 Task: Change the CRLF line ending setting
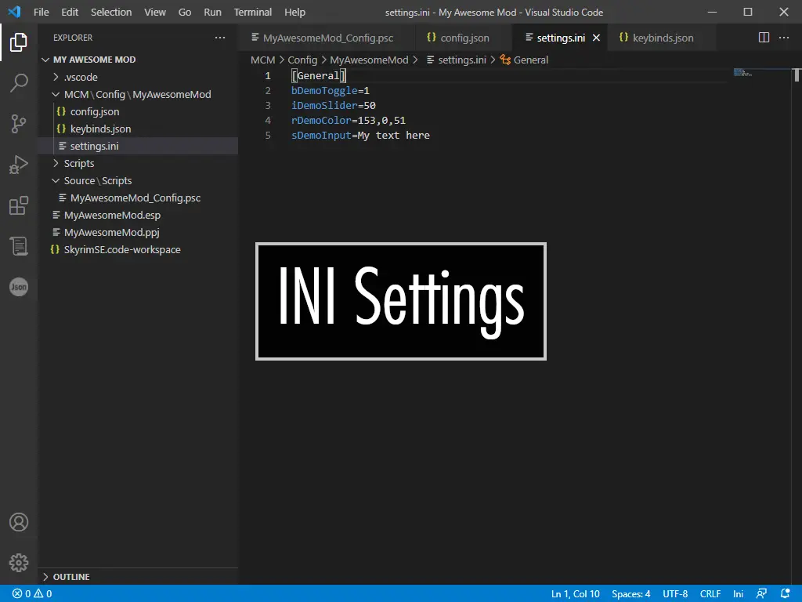[710, 594]
